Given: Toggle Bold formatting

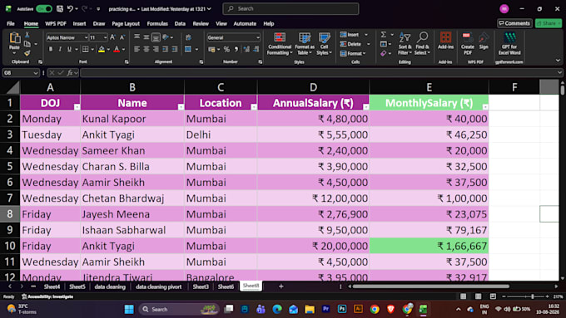Looking at the screenshot, I should (51, 49).
